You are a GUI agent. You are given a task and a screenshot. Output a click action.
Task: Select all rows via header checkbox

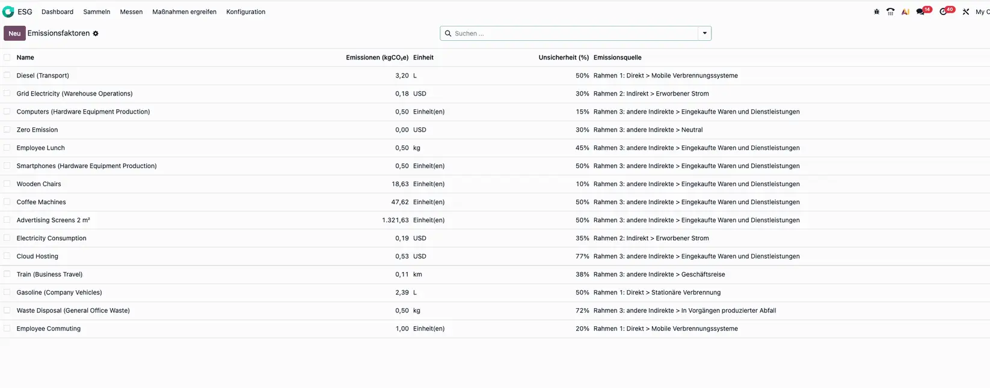tap(7, 58)
